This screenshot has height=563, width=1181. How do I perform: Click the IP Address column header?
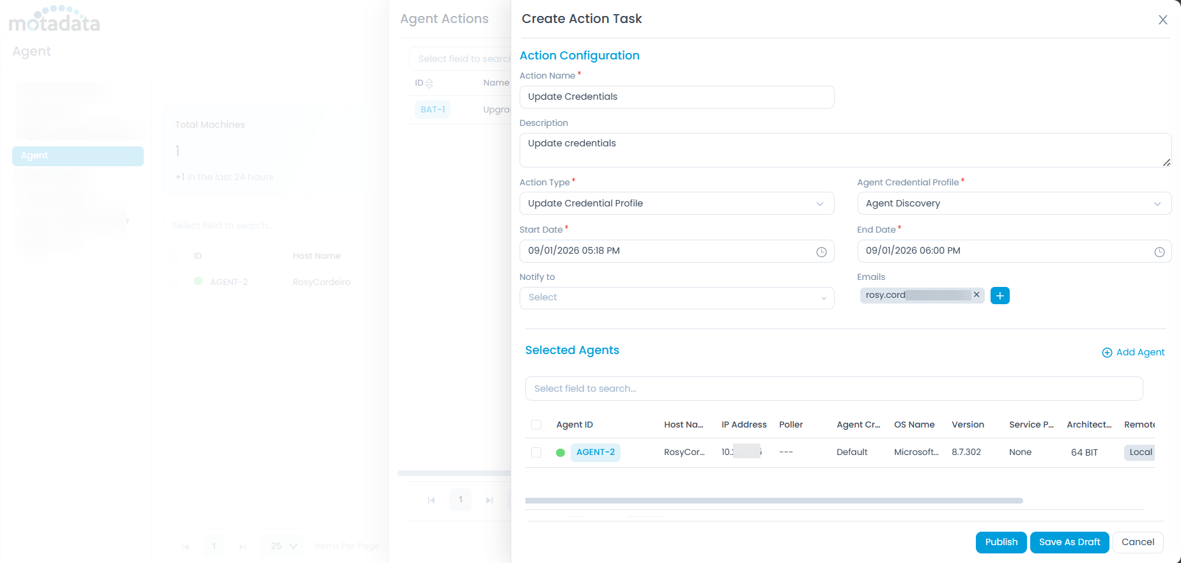pos(743,425)
